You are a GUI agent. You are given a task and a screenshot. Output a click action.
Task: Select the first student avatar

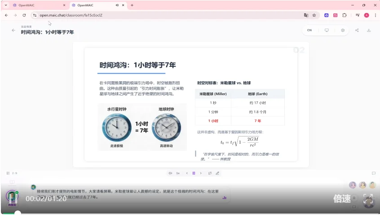(353, 185)
